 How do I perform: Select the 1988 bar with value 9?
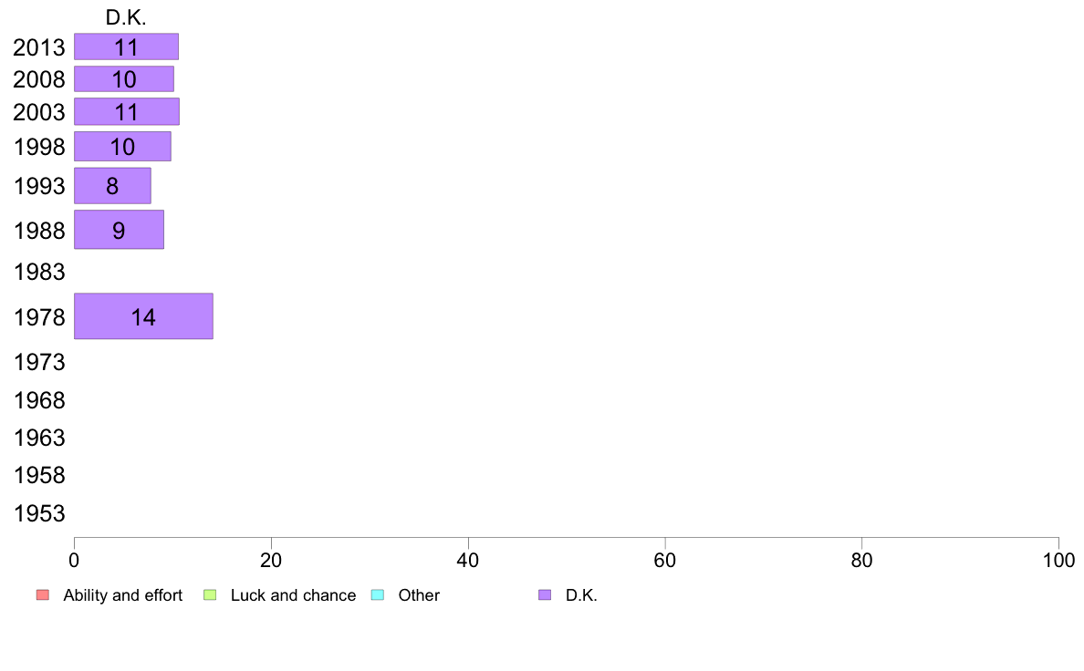(119, 230)
